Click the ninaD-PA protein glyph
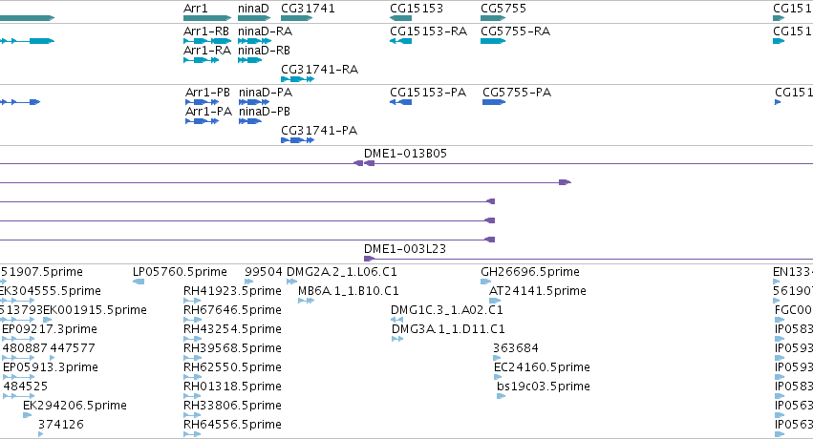 tap(254, 102)
